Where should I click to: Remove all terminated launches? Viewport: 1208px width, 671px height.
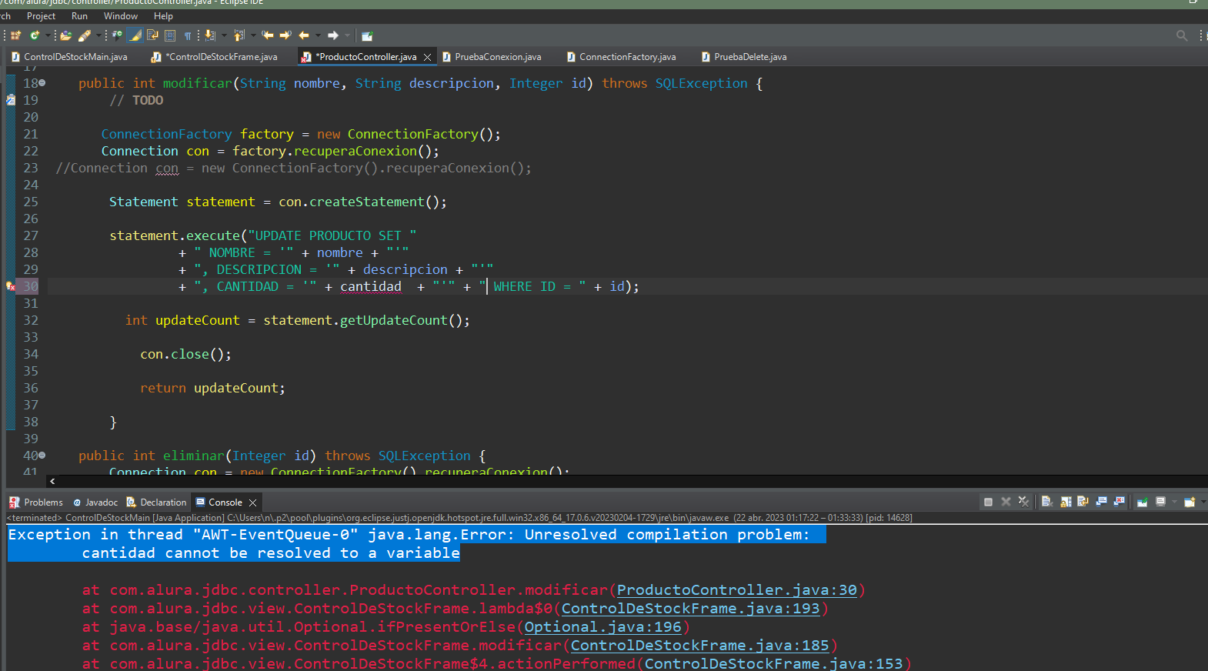[1023, 502]
